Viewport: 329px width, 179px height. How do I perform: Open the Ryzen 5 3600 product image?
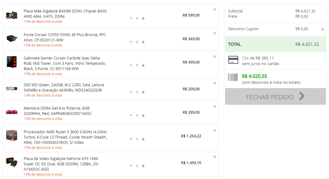[x=12, y=135]
